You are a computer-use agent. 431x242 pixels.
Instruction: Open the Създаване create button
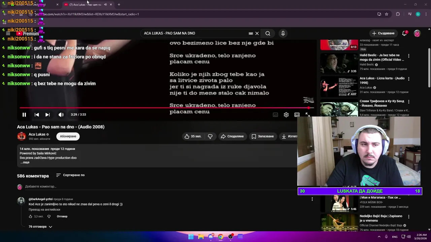tap(383, 33)
